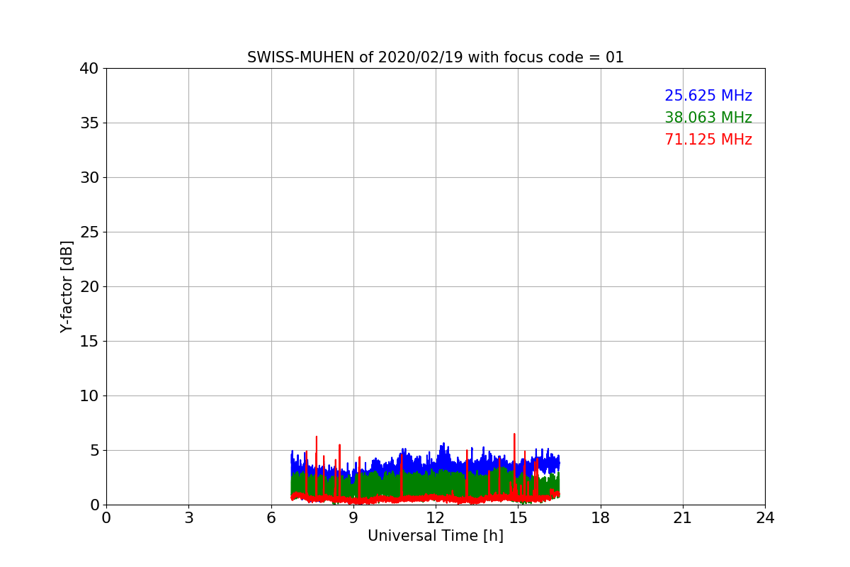Select the 71.125 MHz legend label
Image resolution: width=850 pixels, height=567 pixels.
point(708,140)
